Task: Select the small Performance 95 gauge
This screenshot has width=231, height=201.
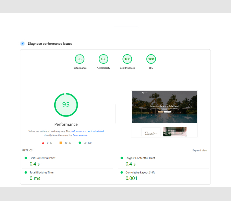Action: tap(79, 59)
